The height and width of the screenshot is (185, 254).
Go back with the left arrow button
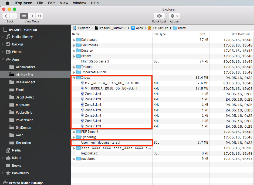pos(6,16)
